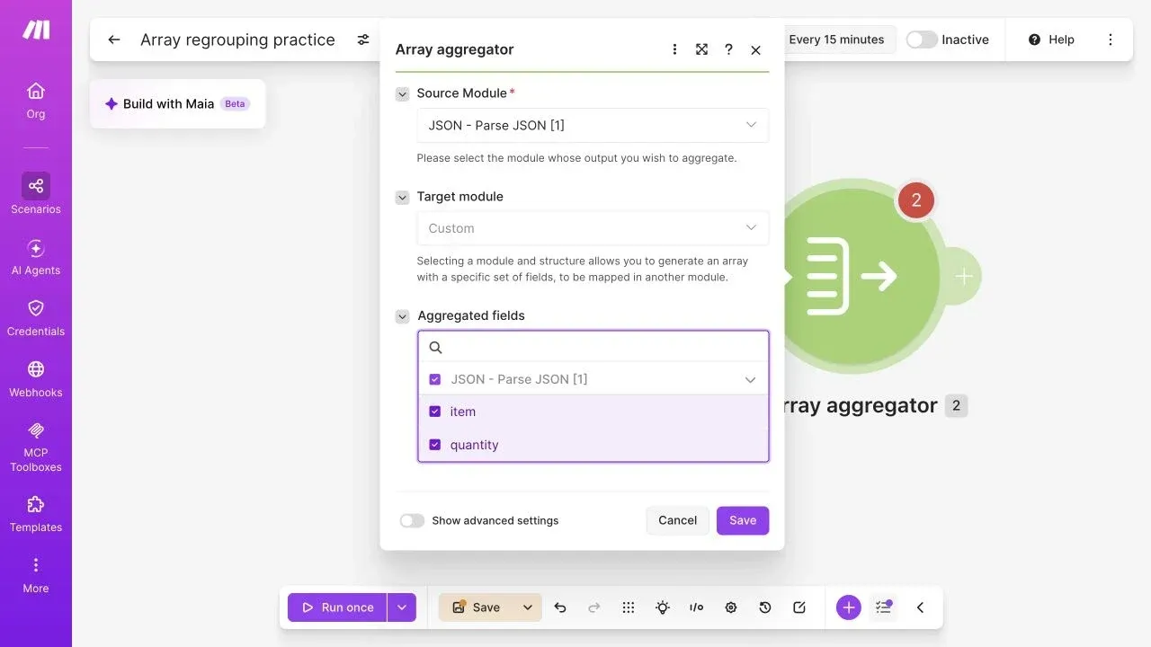Undo the last action in the bottom toolbar
1151x647 pixels.
click(x=560, y=607)
